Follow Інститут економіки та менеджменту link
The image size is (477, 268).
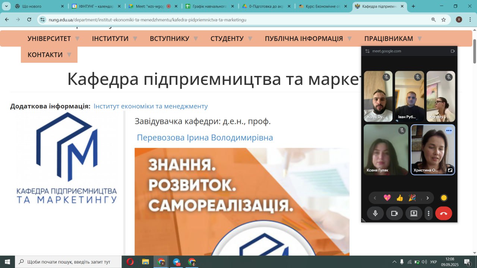[151, 106]
